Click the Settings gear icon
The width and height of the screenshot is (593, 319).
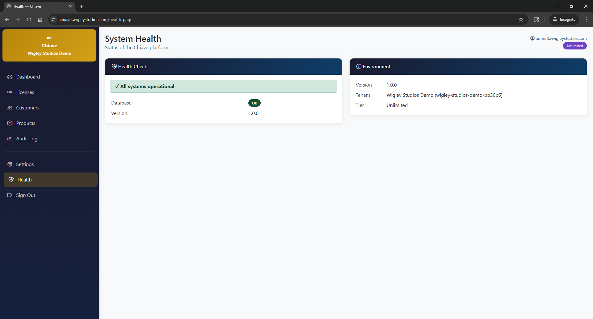[10, 164]
